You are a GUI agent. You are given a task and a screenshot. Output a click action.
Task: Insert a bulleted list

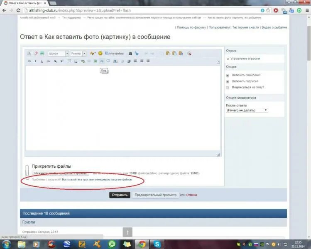point(69,61)
